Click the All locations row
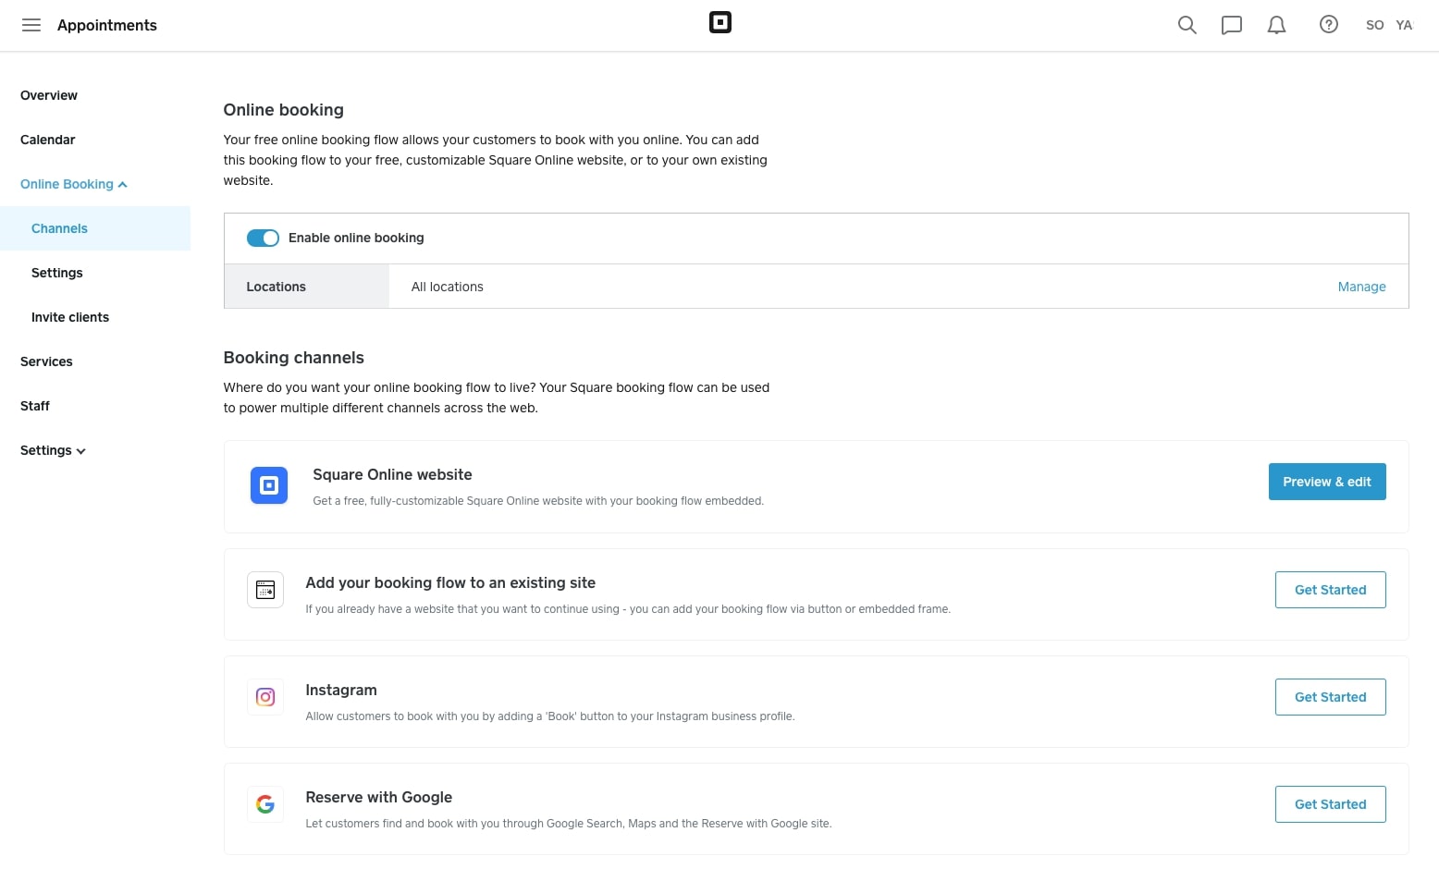The width and height of the screenshot is (1439, 881). click(x=448, y=287)
